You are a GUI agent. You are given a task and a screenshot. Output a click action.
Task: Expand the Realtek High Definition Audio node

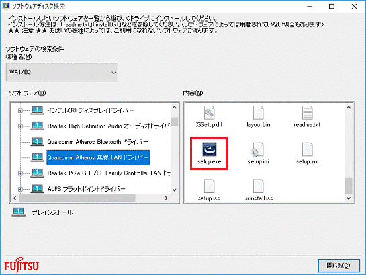point(20,126)
